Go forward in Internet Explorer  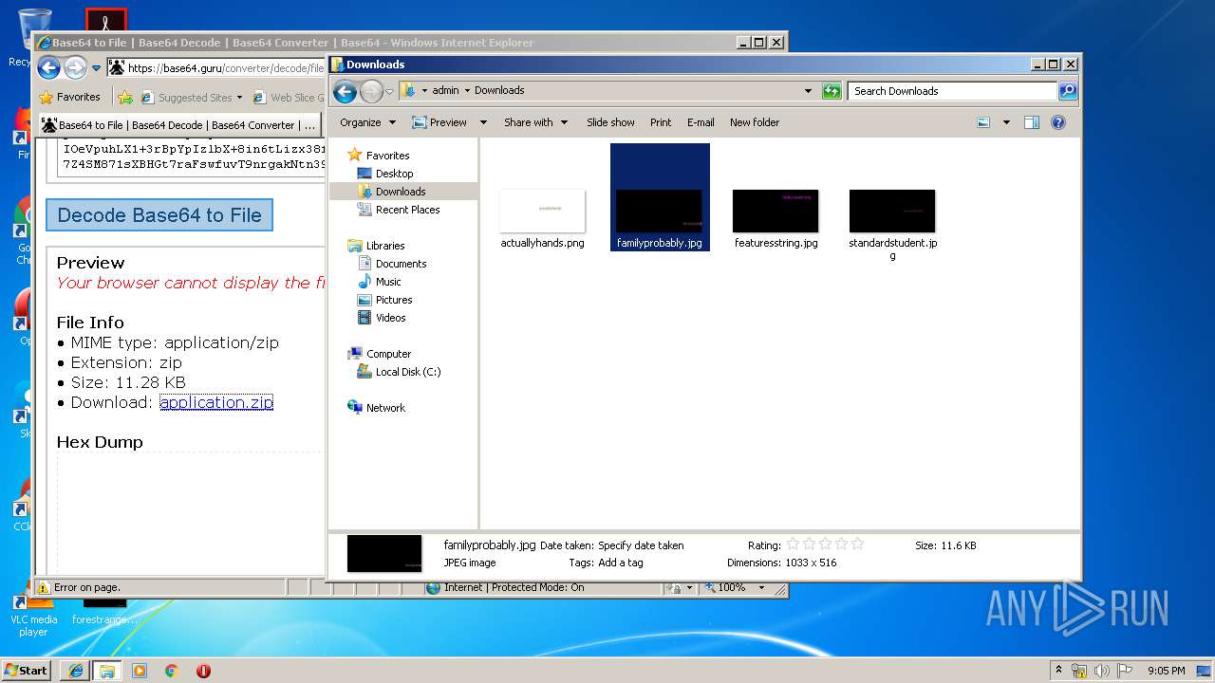[75, 67]
